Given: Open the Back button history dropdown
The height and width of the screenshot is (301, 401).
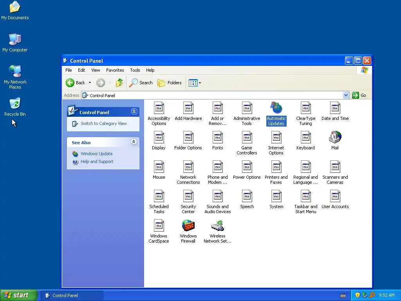Looking at the screenshot, I should coord(90,83).
